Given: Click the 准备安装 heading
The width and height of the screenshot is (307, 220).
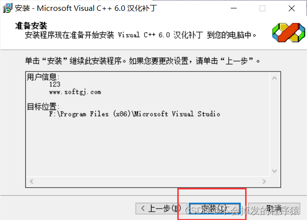Looking at the screenshot, I should coord(31,26).
